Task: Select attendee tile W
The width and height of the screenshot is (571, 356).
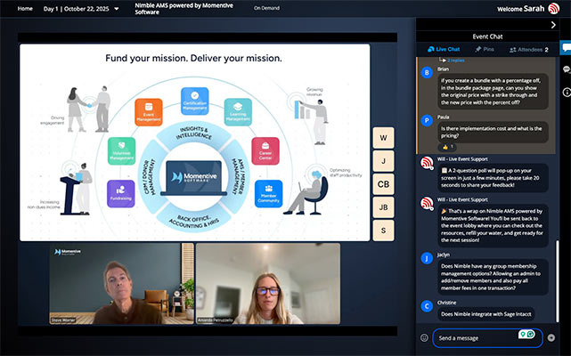Action: pyautogui.click(x=383, y=138)
